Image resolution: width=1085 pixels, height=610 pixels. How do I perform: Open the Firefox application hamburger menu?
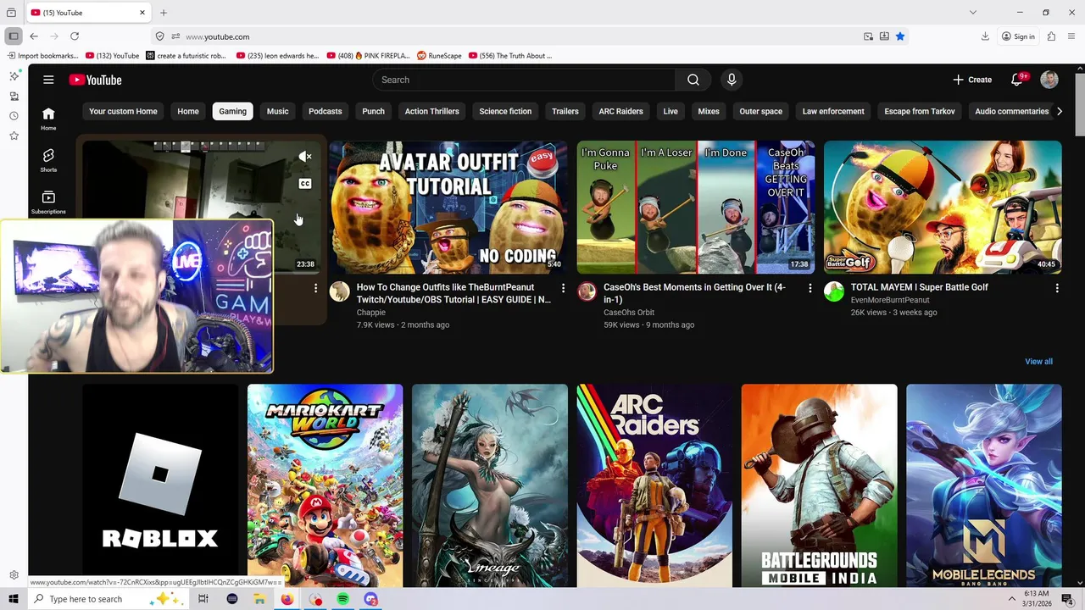1072,36
